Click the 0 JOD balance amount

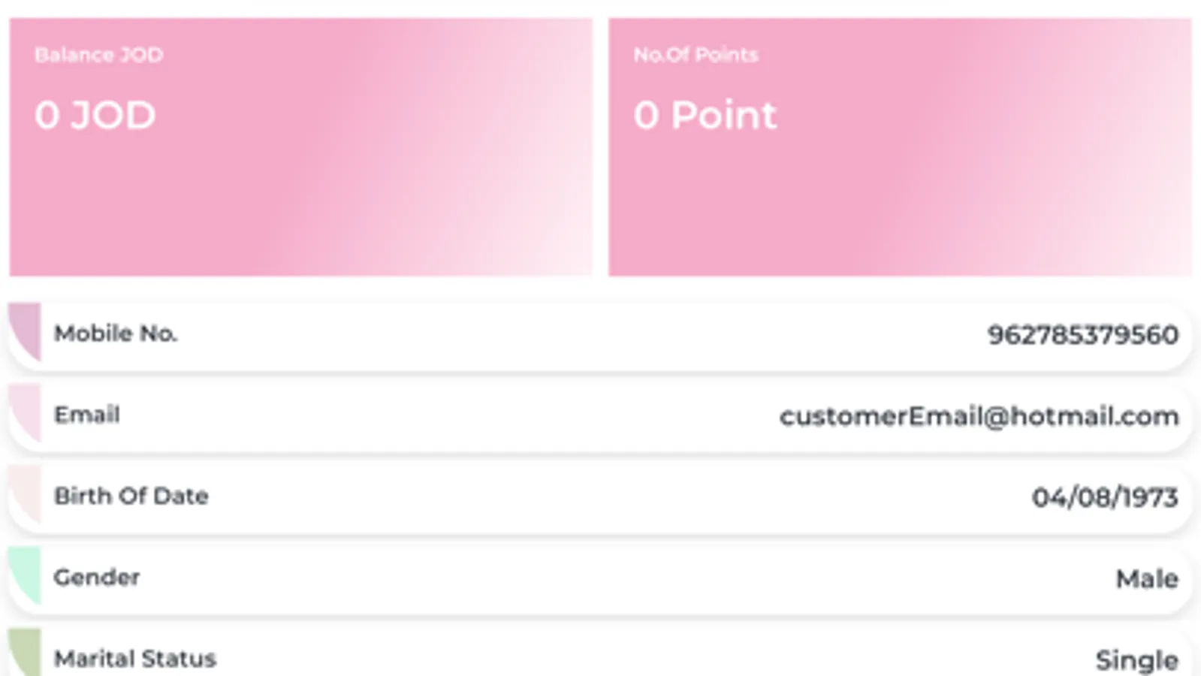[x=95, y=115]
